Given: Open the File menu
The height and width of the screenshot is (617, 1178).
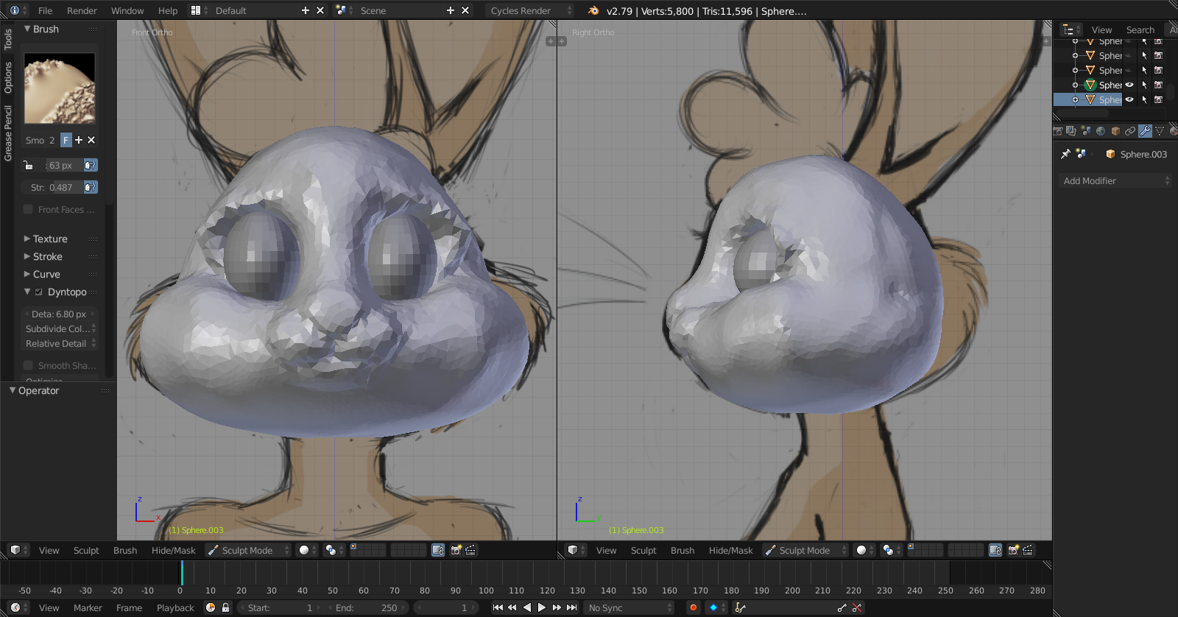Looking at the screenshot, I should [x=45, y=10].
